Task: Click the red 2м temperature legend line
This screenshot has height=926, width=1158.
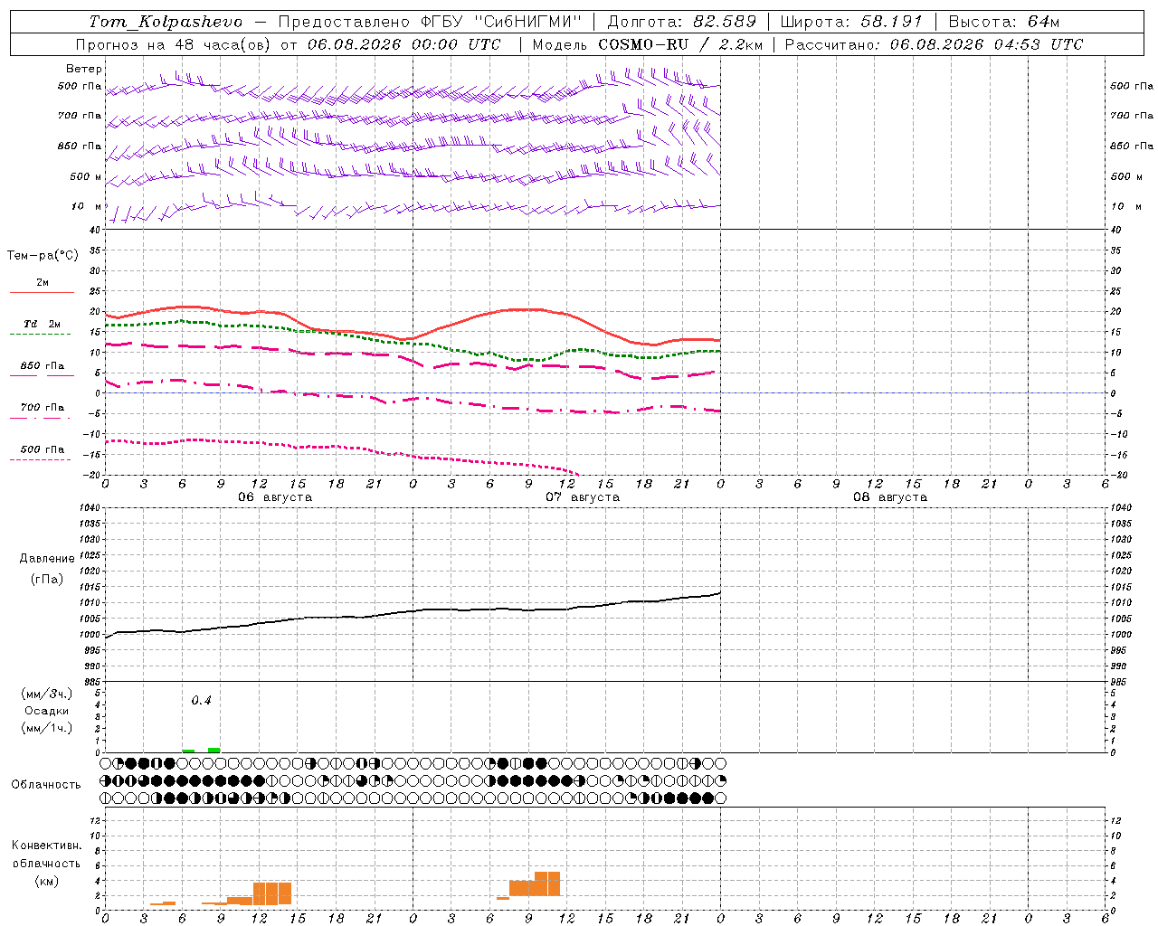Action: pyautogui.click(x=42, y=292)
